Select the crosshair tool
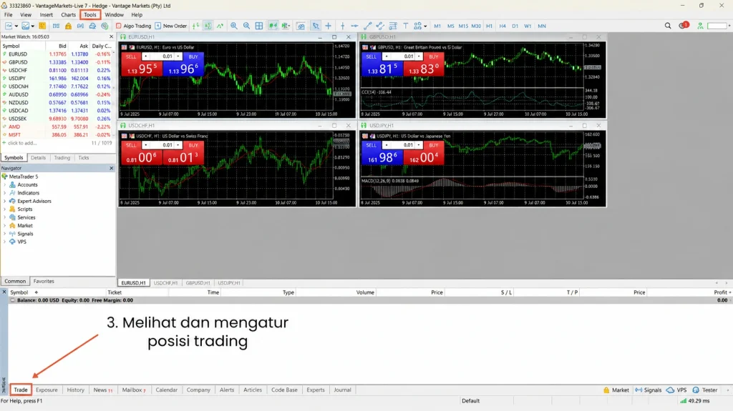The width and height of the screenshot is (733, 411). (328, 26)
